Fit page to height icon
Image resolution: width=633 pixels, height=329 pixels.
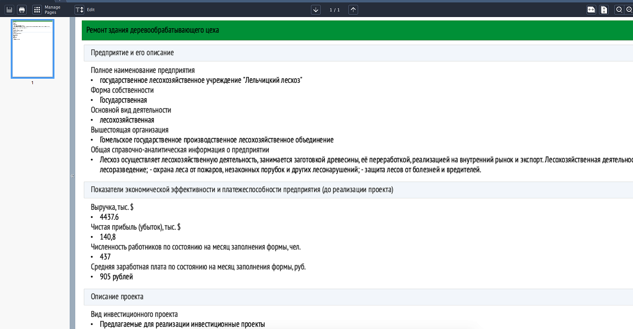[604, 10]
